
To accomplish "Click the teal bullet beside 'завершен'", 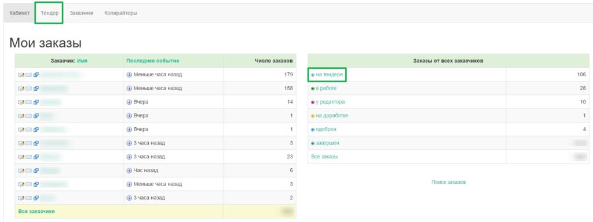I will pos(313,143).
